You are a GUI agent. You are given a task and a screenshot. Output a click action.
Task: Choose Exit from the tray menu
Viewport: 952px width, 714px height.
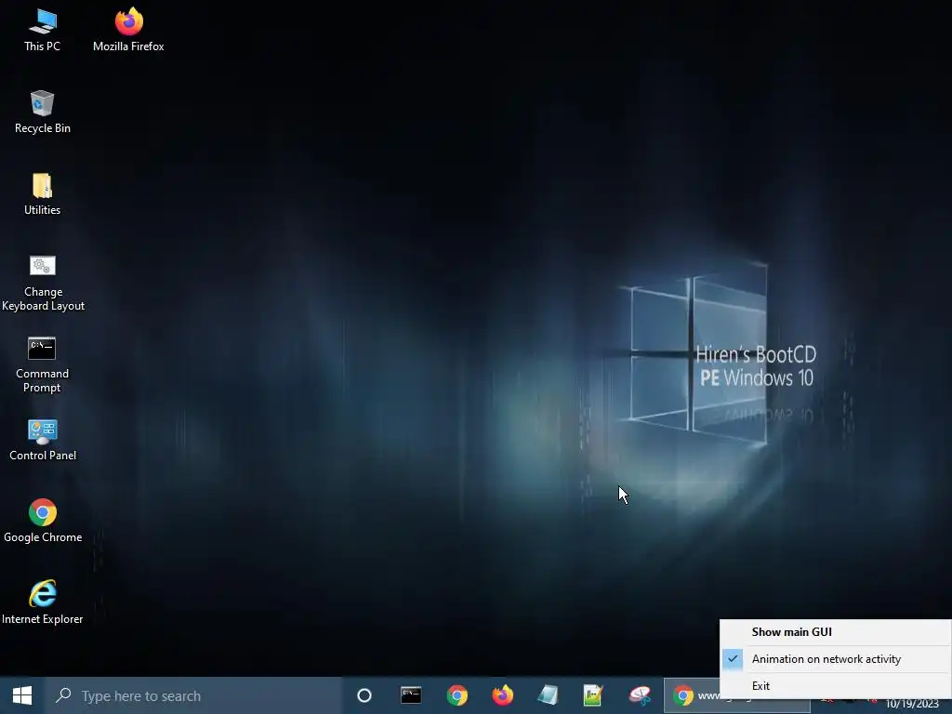click(x=836, y=686)
